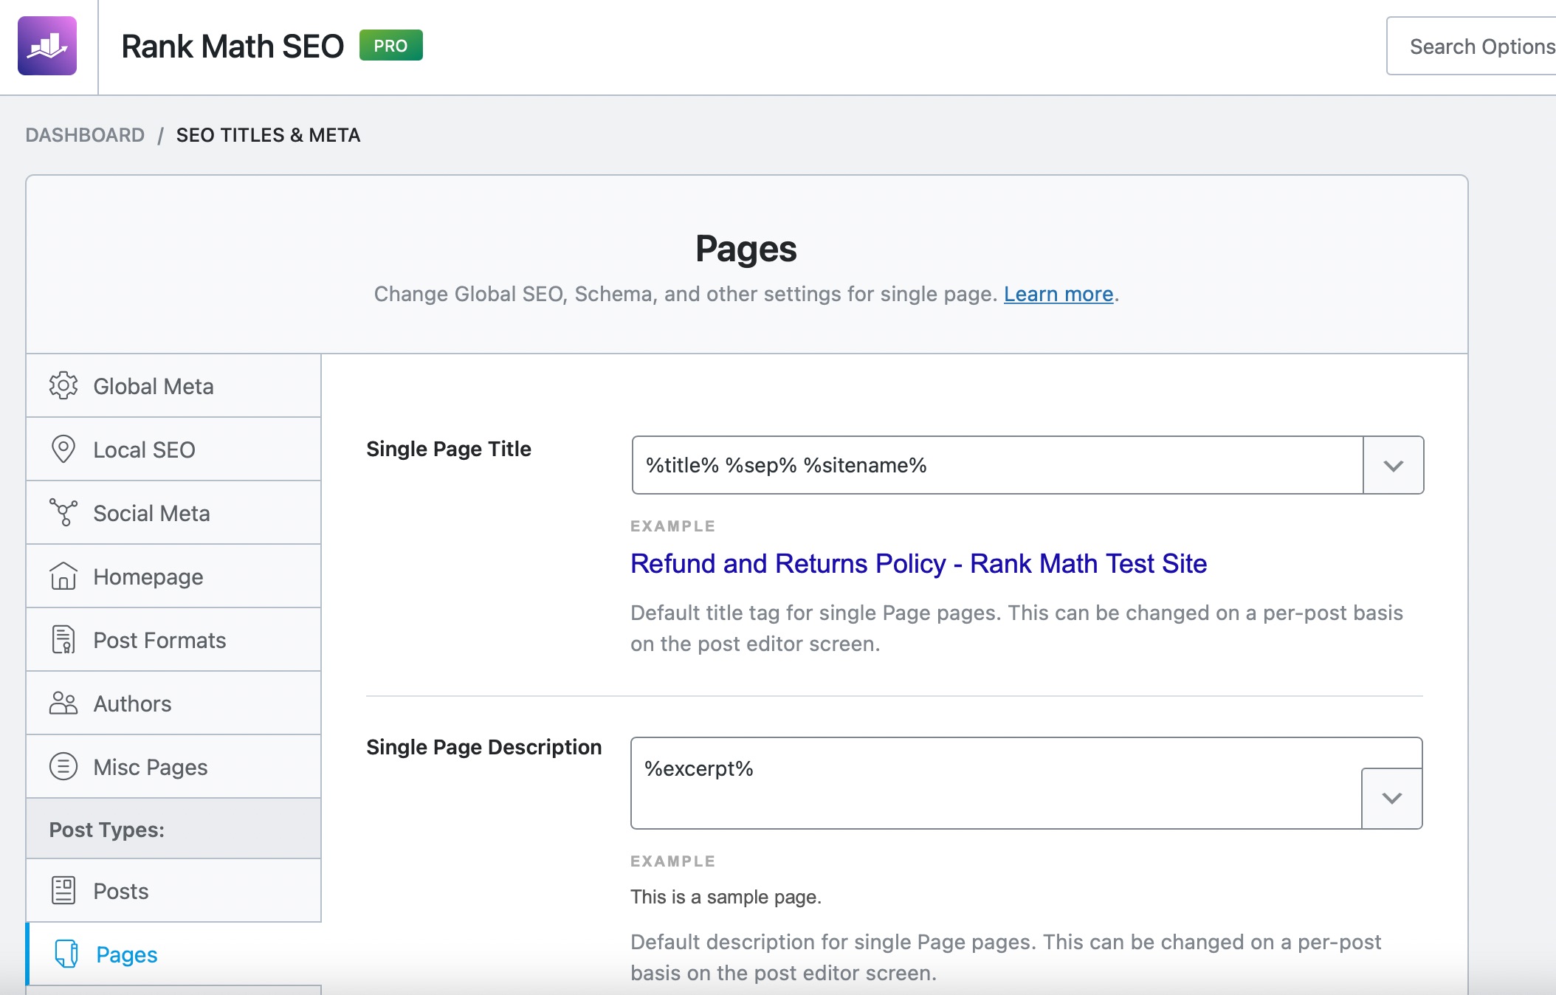Image resolution: width=1556 pixels, height=995 pixels.
Task: Click the Pages document icon in sidebar
Action: (x=66, y=954)
